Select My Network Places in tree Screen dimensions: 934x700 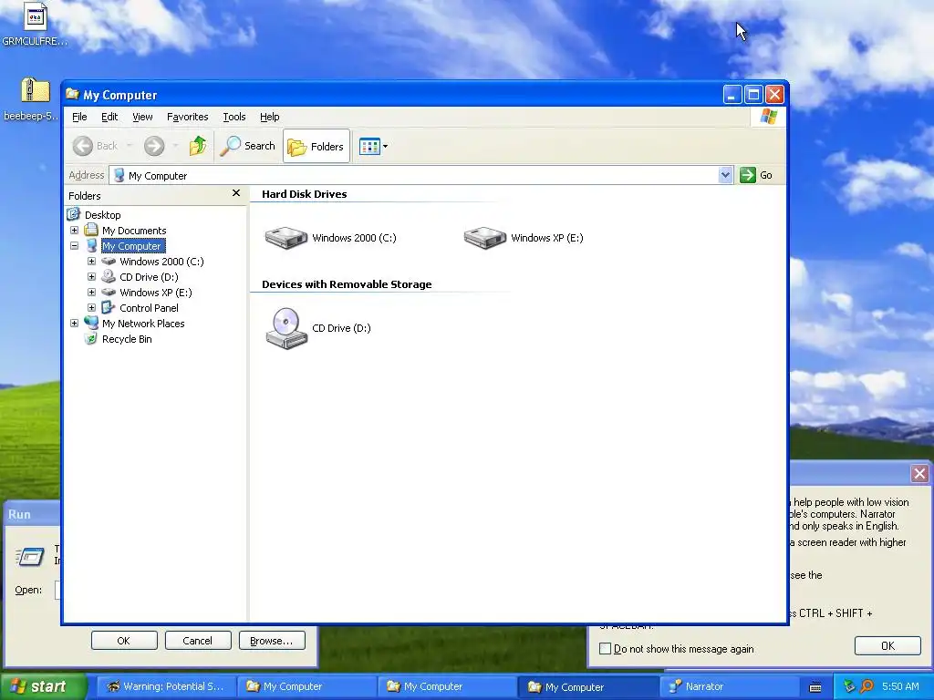pos(143,324)
